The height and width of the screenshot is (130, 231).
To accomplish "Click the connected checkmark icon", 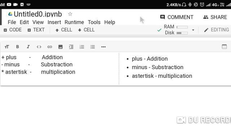I will point(159,30).
